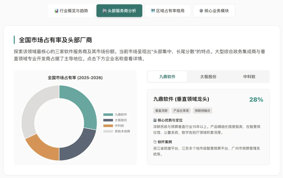283x178 pixels.
Task: Select the 头部服务商分析 tab
Action: click(x=119, y=11)
